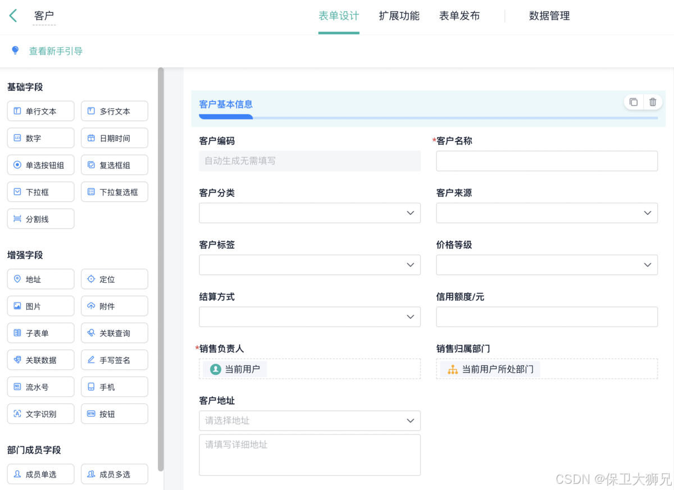Screen dimensions: 674x490
Task: Click the lightbulb guide icon
Action: click(15, 51)
